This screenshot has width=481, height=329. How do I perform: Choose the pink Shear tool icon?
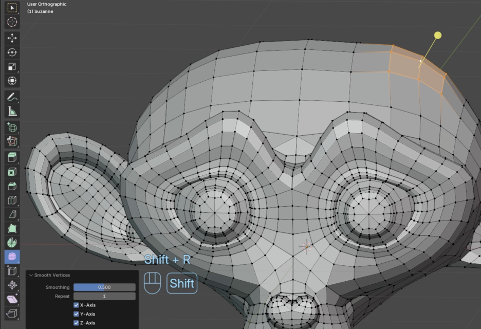coord(12,299)
